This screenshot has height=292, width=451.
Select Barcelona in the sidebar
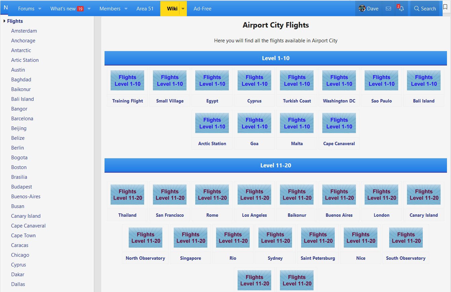tap(22, 119)
